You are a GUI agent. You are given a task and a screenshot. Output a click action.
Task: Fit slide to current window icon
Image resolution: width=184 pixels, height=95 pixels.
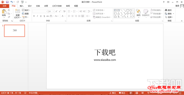click(180, 93)
